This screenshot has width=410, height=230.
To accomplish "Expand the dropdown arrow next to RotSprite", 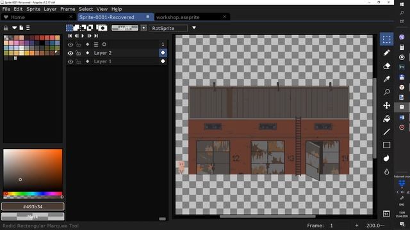I will pos(194,27).
